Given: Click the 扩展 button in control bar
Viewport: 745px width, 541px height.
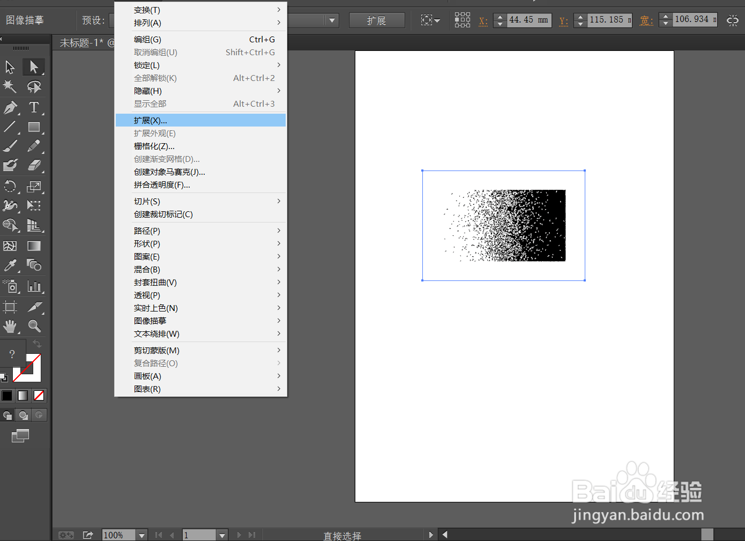Looking at the screenshot, I should 377,20.
